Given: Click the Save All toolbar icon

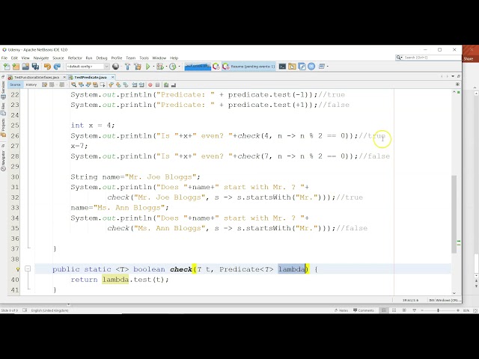Looking at the screenshot, I should click(35, 67).
